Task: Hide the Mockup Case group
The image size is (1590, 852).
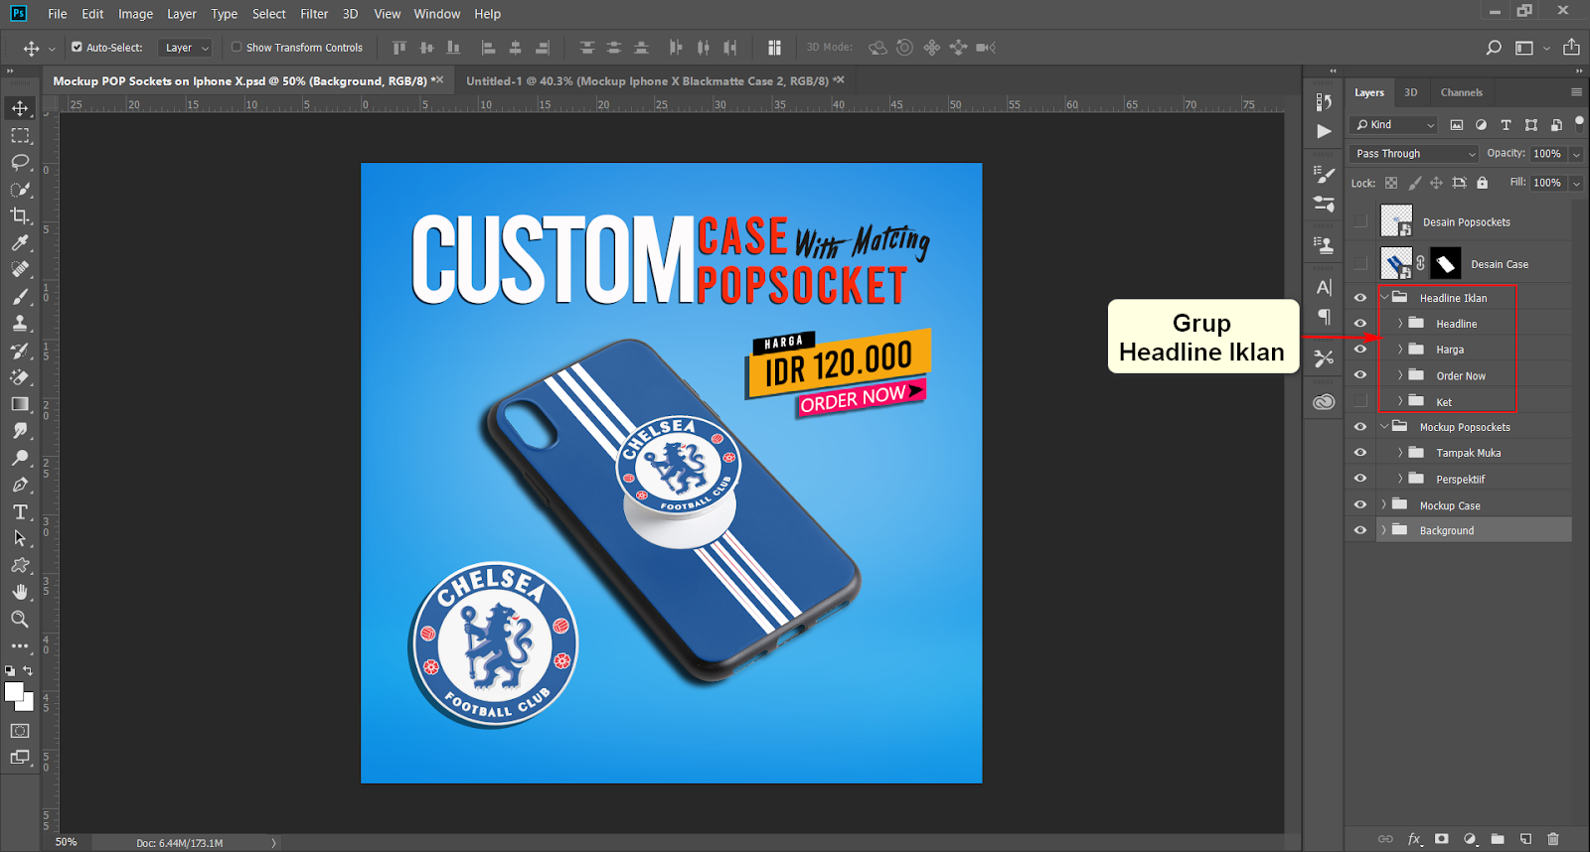Action: coord(1360,504)
